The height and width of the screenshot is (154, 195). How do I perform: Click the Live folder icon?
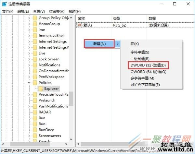35,53
